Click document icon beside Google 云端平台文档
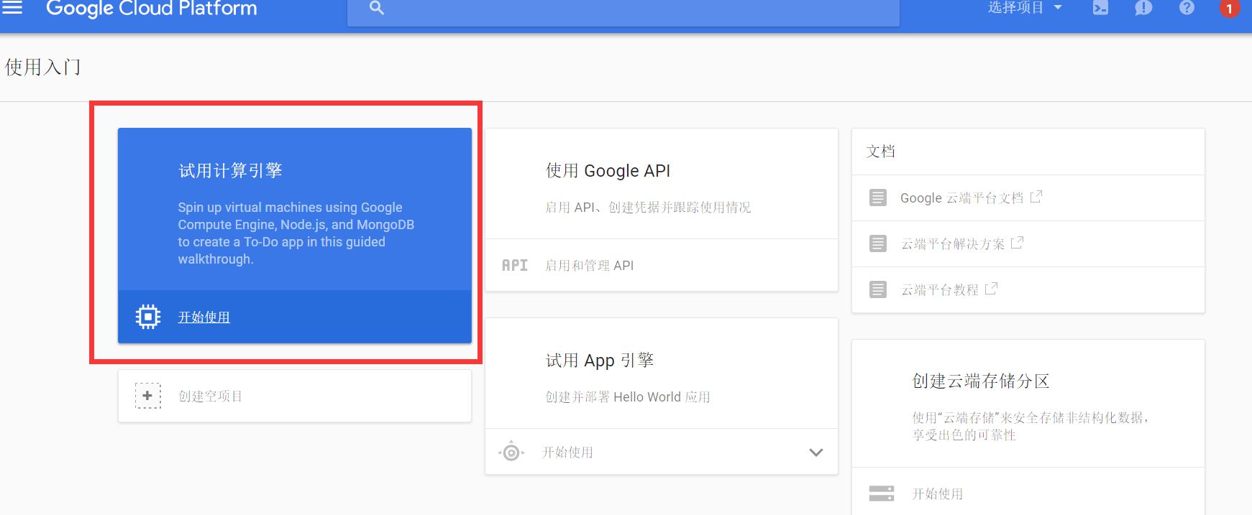This screenshot has width=1252, height=515. pyautogui.click(x=877, y=198)
